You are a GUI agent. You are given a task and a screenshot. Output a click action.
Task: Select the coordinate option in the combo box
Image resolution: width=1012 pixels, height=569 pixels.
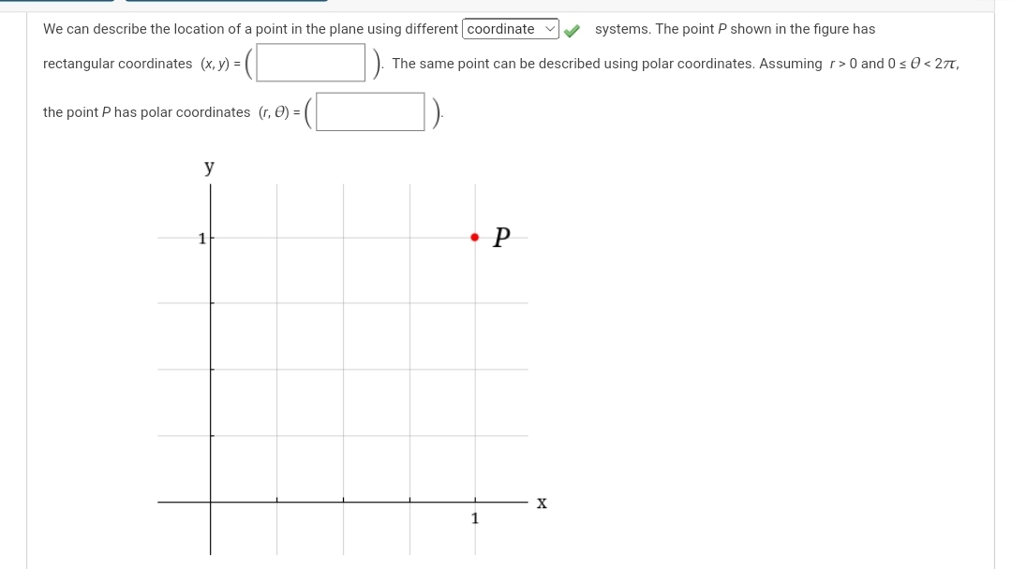click(506, 29)
